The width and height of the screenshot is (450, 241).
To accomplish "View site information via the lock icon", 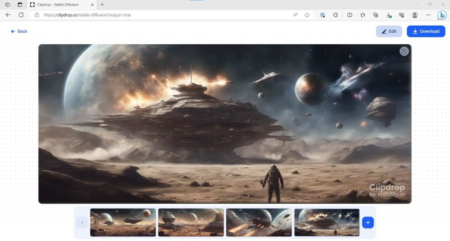I will click(37, 15).
